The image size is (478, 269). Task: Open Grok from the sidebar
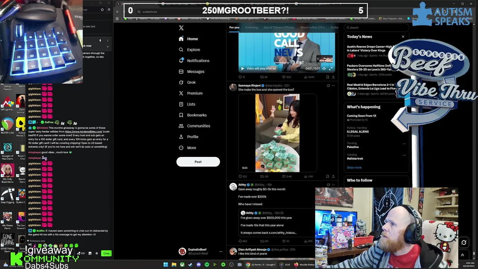coord(187,82)
